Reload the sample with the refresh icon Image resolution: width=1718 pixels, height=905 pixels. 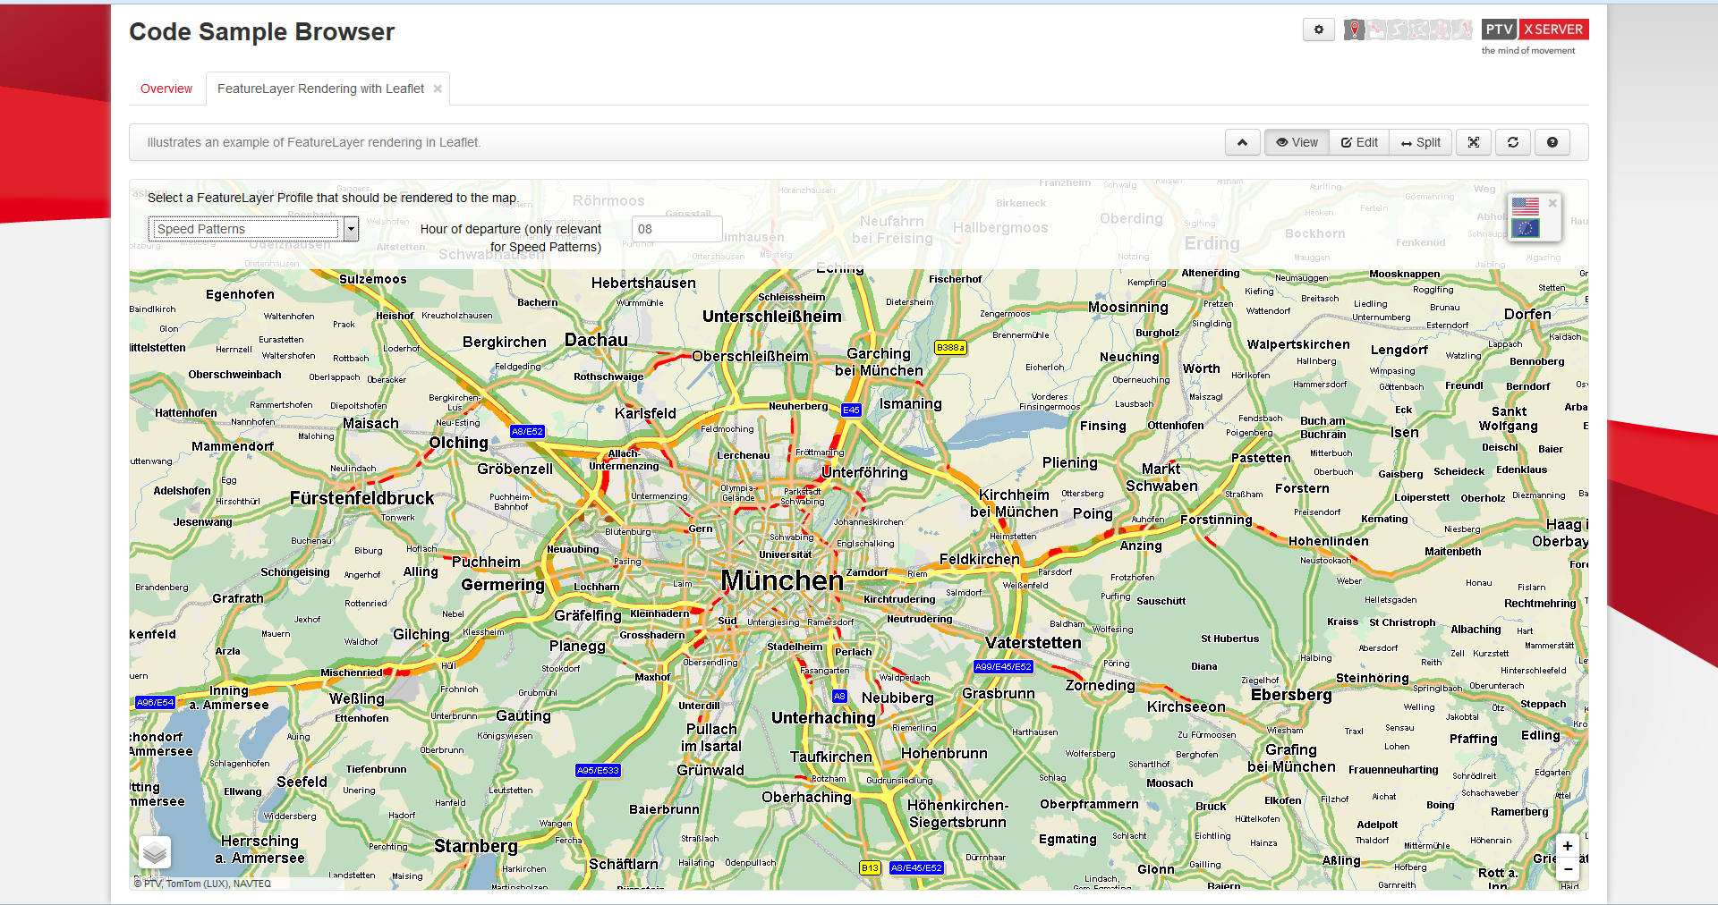(1513, 142)
